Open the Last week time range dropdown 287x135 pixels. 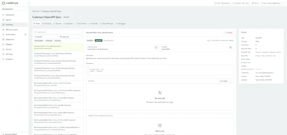click(x=225, y=81)
